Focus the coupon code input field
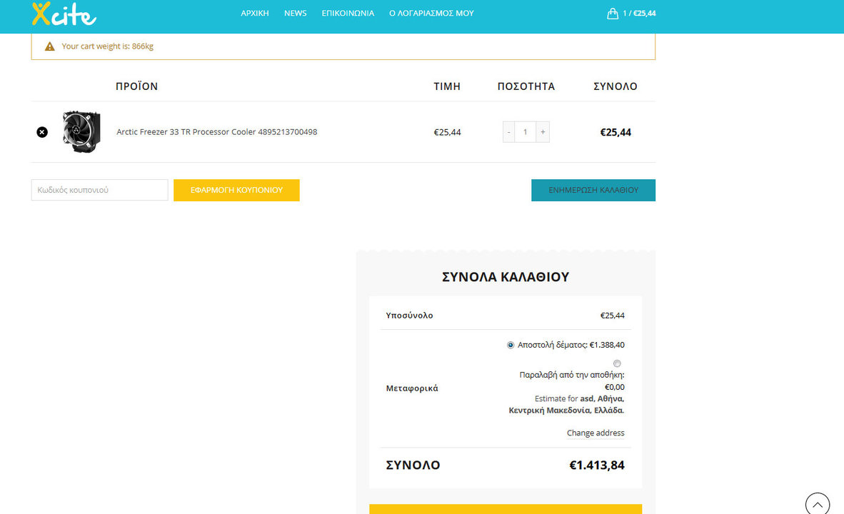This screenshot has width=844, height=514. (x=99, y=190)
